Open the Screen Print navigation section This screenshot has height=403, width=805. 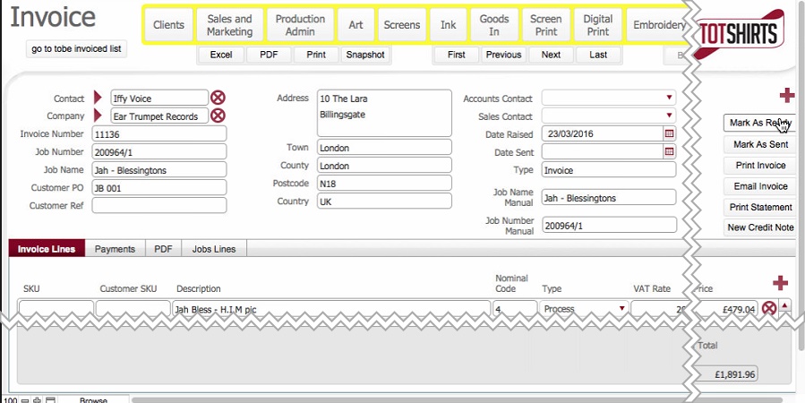click(545, 25)
